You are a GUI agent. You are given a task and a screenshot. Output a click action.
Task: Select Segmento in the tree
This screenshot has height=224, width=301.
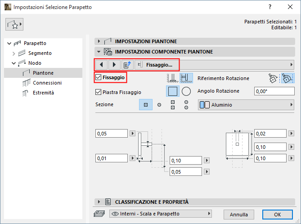click(40, 53)
